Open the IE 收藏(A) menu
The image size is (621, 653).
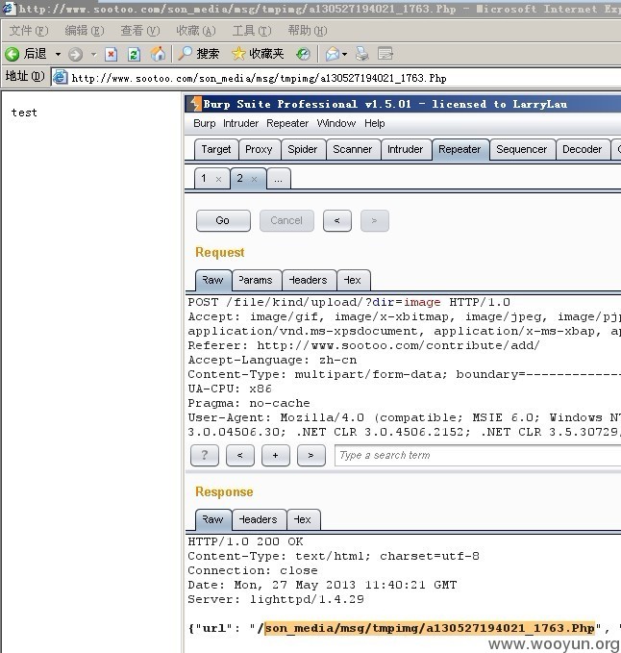point(195,31)
